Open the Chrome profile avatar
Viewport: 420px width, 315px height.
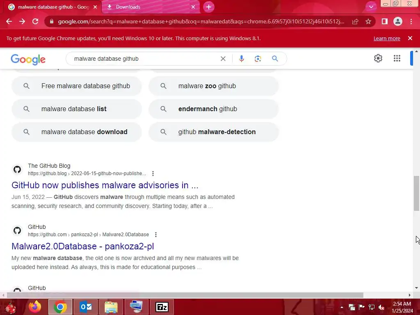pos(398,21)
